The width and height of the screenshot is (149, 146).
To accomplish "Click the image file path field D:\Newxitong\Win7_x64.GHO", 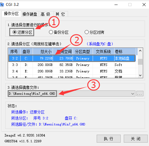I will [x=71, y=94].
